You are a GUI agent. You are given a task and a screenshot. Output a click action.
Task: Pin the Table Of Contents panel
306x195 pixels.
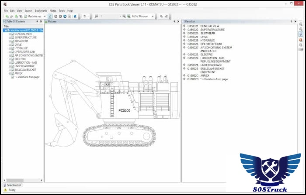point(38,21)
